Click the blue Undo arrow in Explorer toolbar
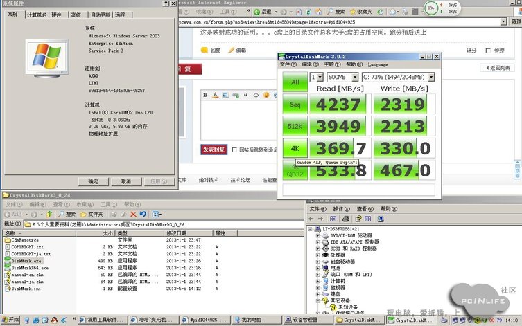Screen dimensions: 522x326 pyautogui.click(x=143, y=215)
